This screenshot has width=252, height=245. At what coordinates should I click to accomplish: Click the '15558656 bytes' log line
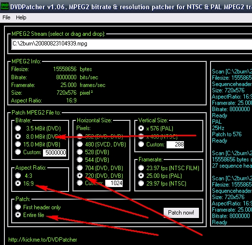(x=232, y=159)
